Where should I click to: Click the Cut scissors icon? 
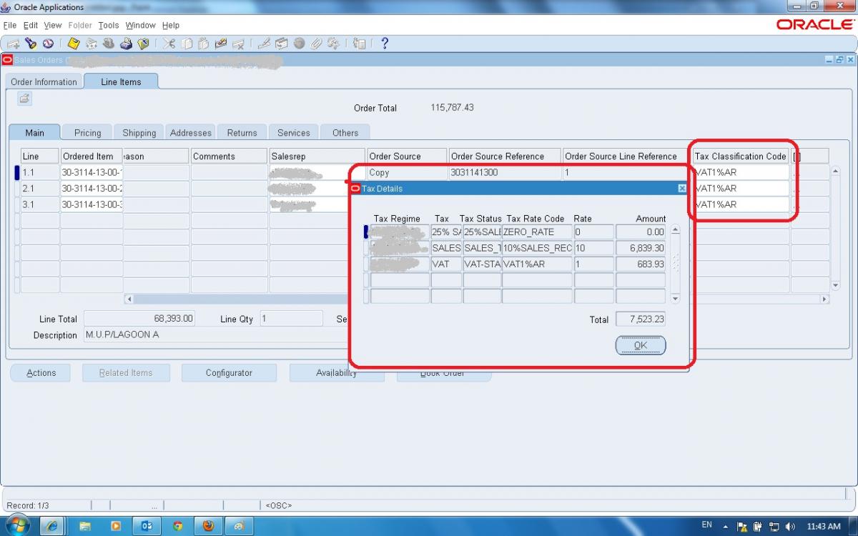click(x=169, y=44)
